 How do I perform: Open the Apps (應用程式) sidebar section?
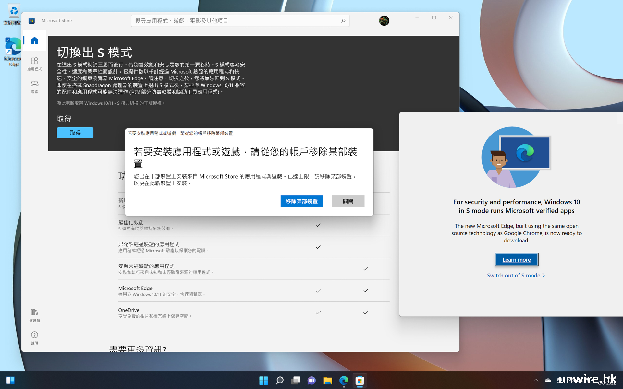tap(34, 64)
